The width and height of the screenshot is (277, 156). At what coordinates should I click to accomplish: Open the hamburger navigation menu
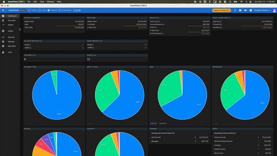(x=3, y=10)
